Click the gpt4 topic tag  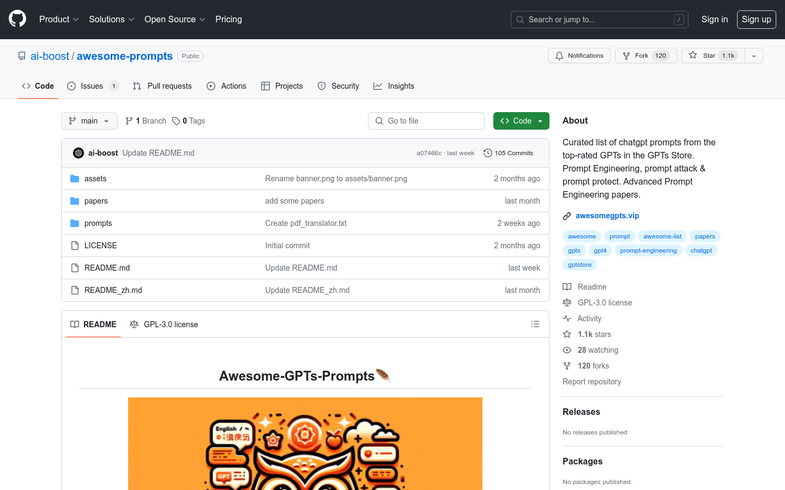point(600,250)
